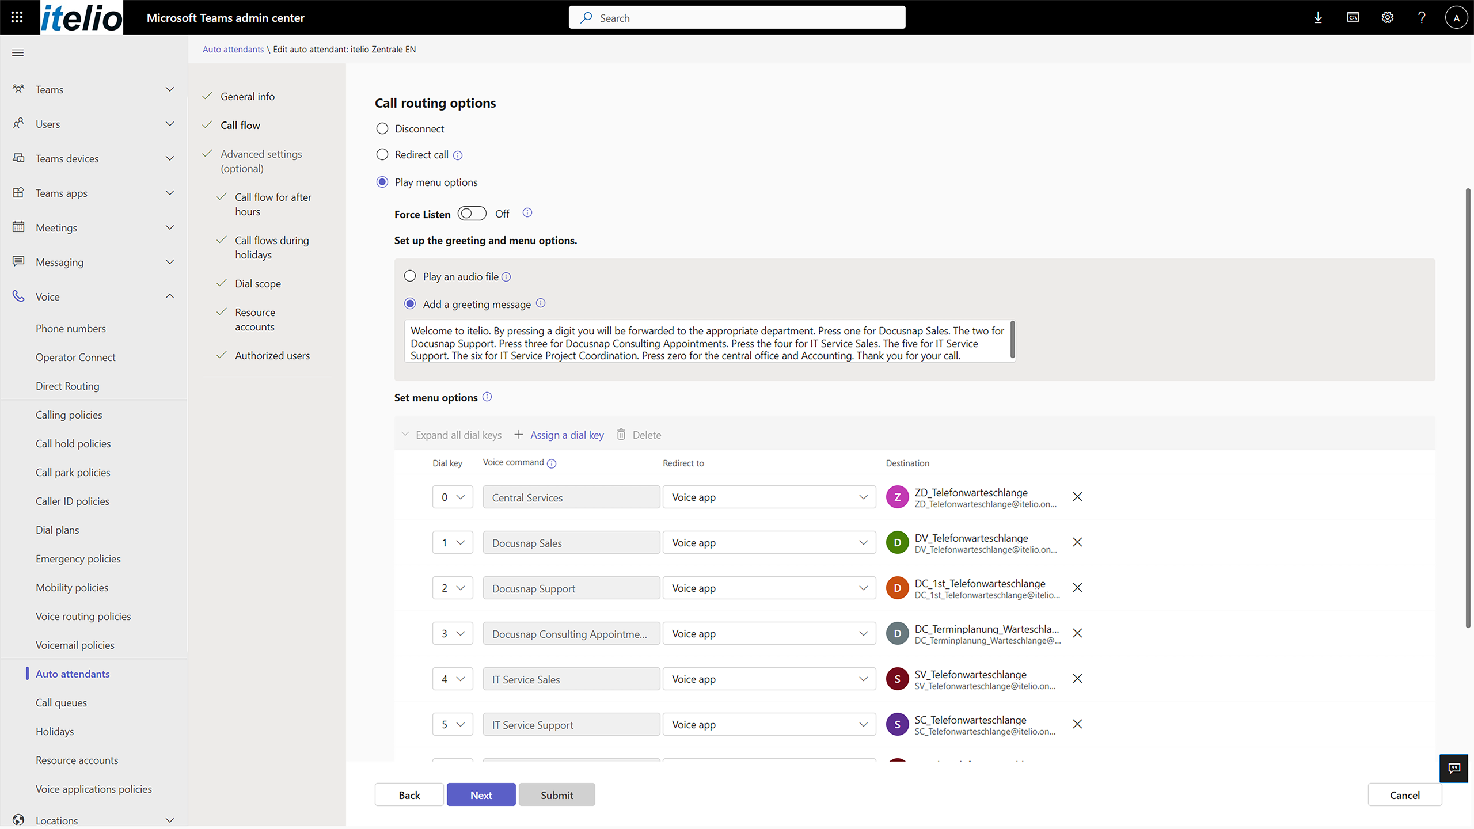Select the Disconnect radio button
The image size is (1474, 829).
point(382,128)
